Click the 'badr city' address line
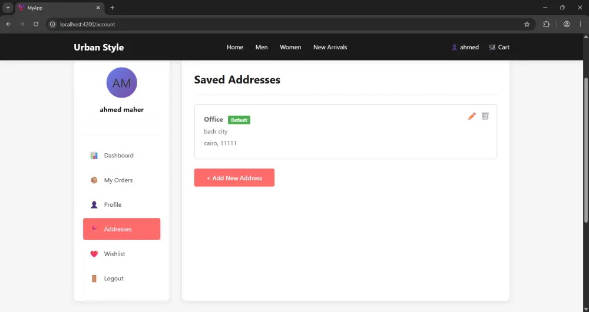 point(216,132)
